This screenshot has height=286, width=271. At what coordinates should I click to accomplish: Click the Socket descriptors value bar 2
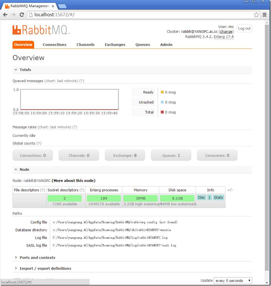pos(65,198)
